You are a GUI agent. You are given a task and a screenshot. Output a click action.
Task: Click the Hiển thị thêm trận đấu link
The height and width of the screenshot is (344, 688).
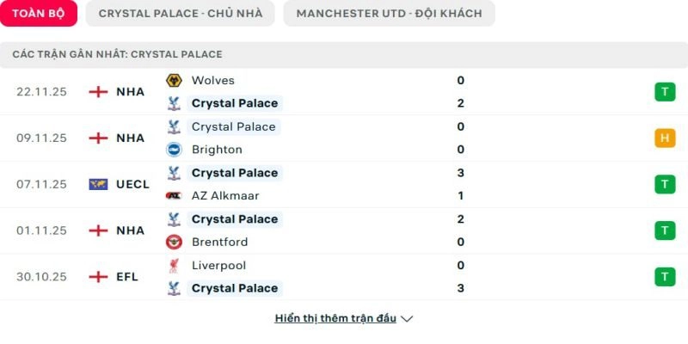pos(335,318)
